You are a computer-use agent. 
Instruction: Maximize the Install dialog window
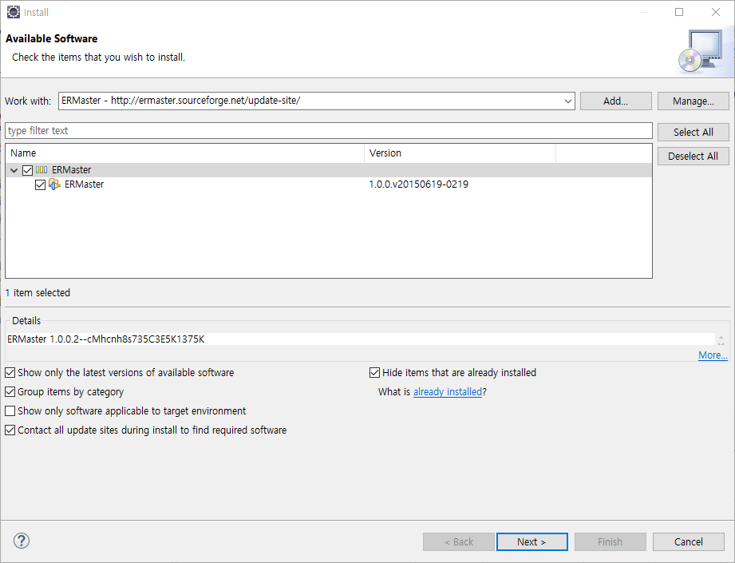point(679,12)
